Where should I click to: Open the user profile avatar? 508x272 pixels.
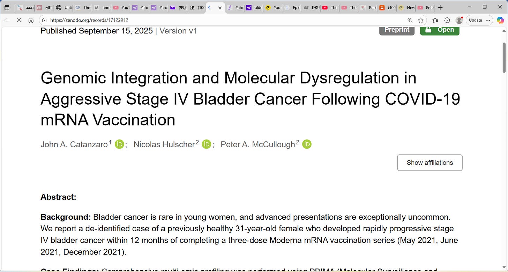click(459, 20)
